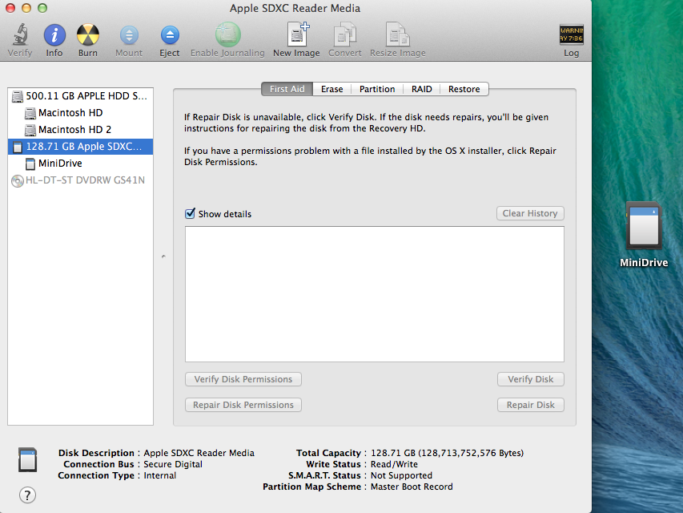Select 500.11 GB APPLE HDD in sidebar

click(81, 96)
